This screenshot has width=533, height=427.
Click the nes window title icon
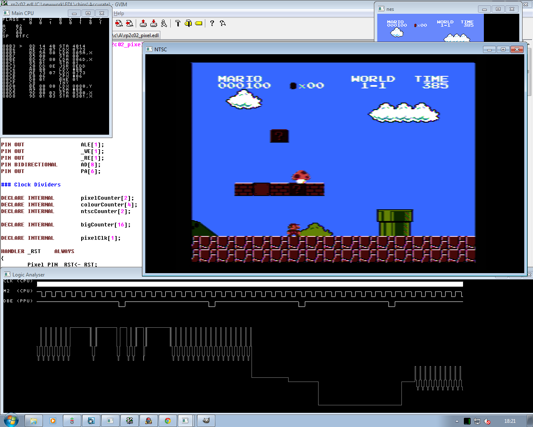click(381, 9)
